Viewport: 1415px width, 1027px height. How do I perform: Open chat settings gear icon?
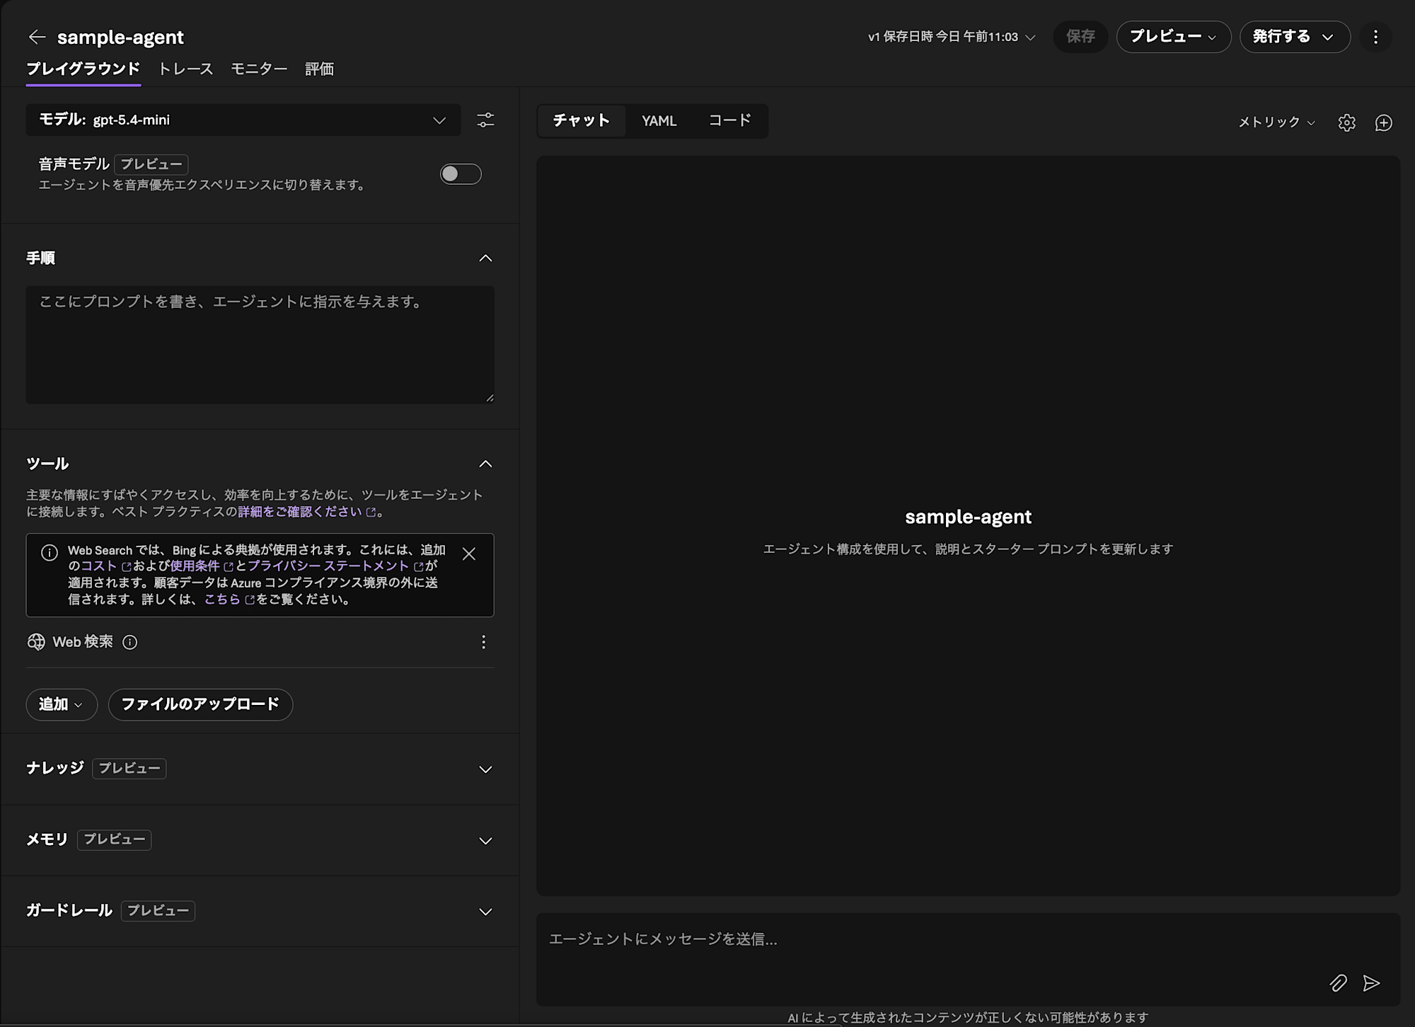click(x=1346, y=122)
